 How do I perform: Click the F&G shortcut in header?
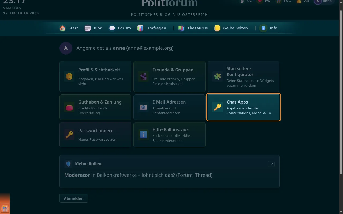coord(284,1)
